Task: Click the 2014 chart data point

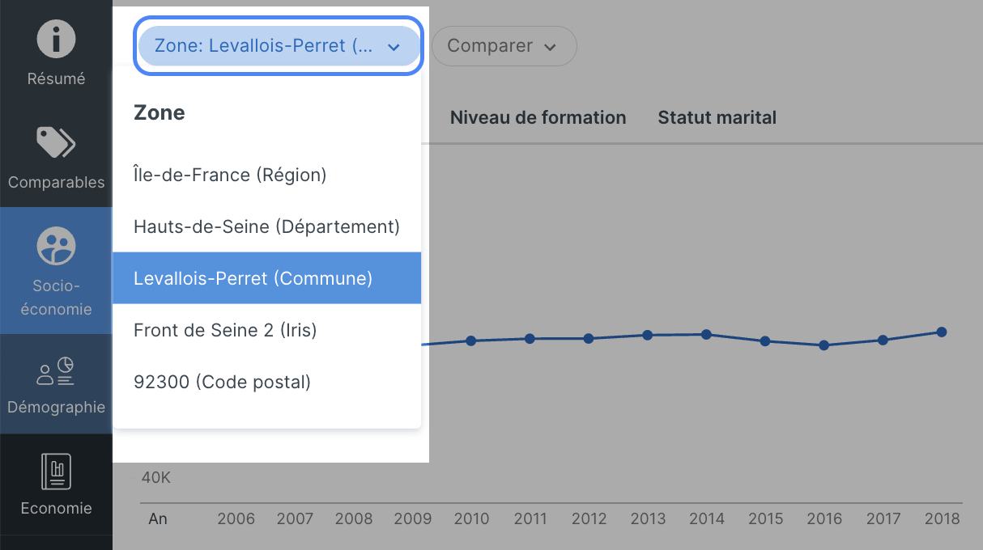Action: 706,334
